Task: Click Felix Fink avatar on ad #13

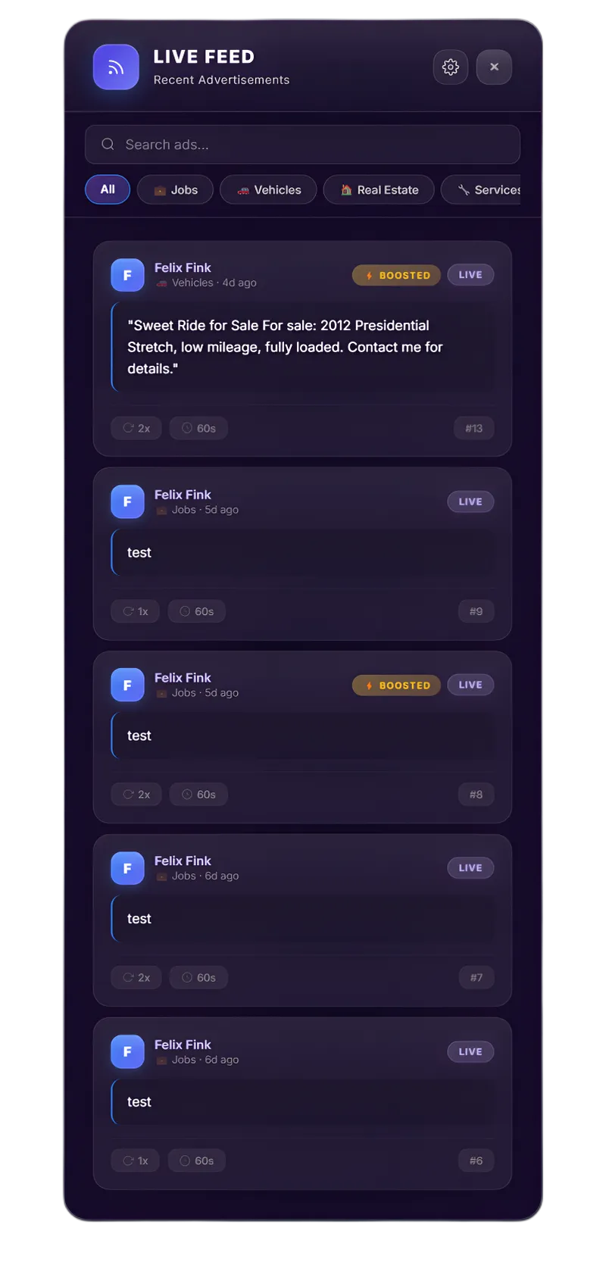Action: [x=127, y=275]
